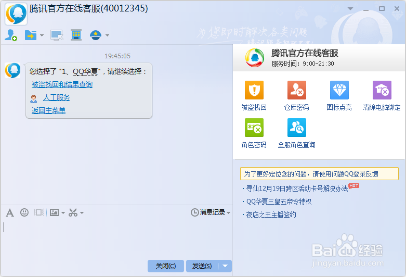The image size is (406, 277).
Task: Click the 腾讯官方在线客服 panel heading
Action: (x=305, y=53)
